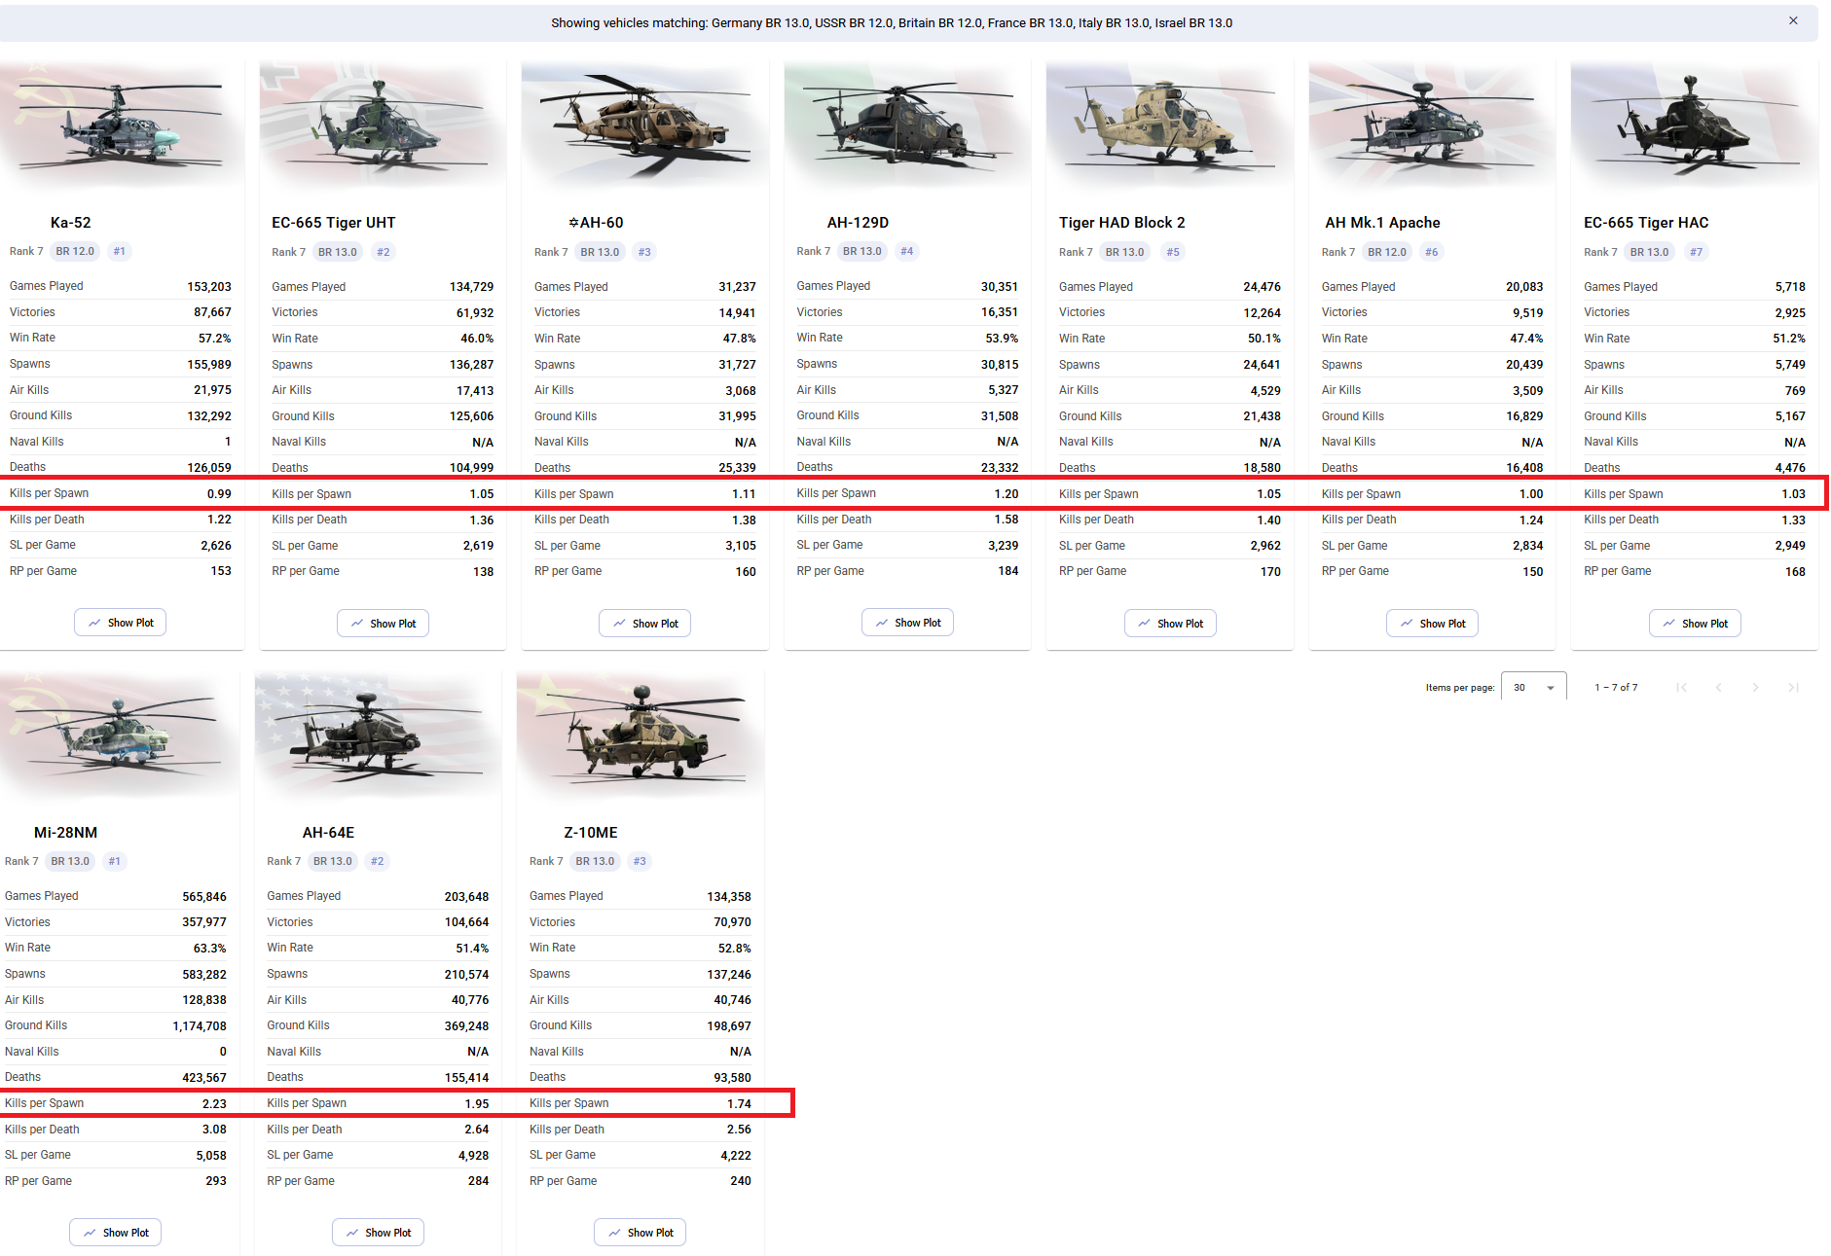Show plot for Z-10ME

[x=641, y=1233]
